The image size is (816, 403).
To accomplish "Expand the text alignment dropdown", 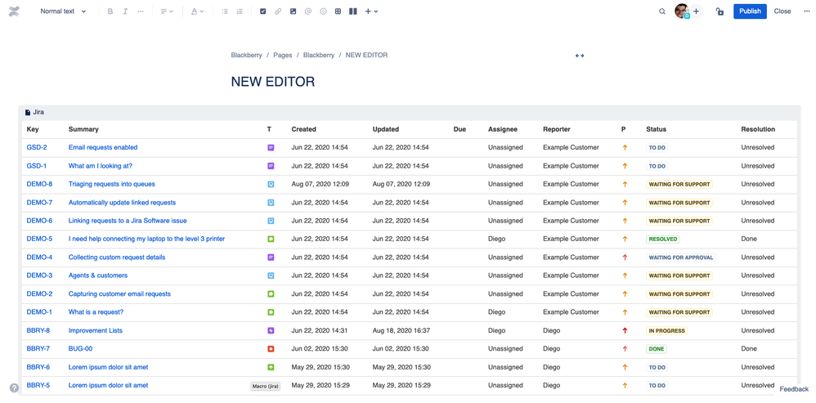I will point(167,11).
